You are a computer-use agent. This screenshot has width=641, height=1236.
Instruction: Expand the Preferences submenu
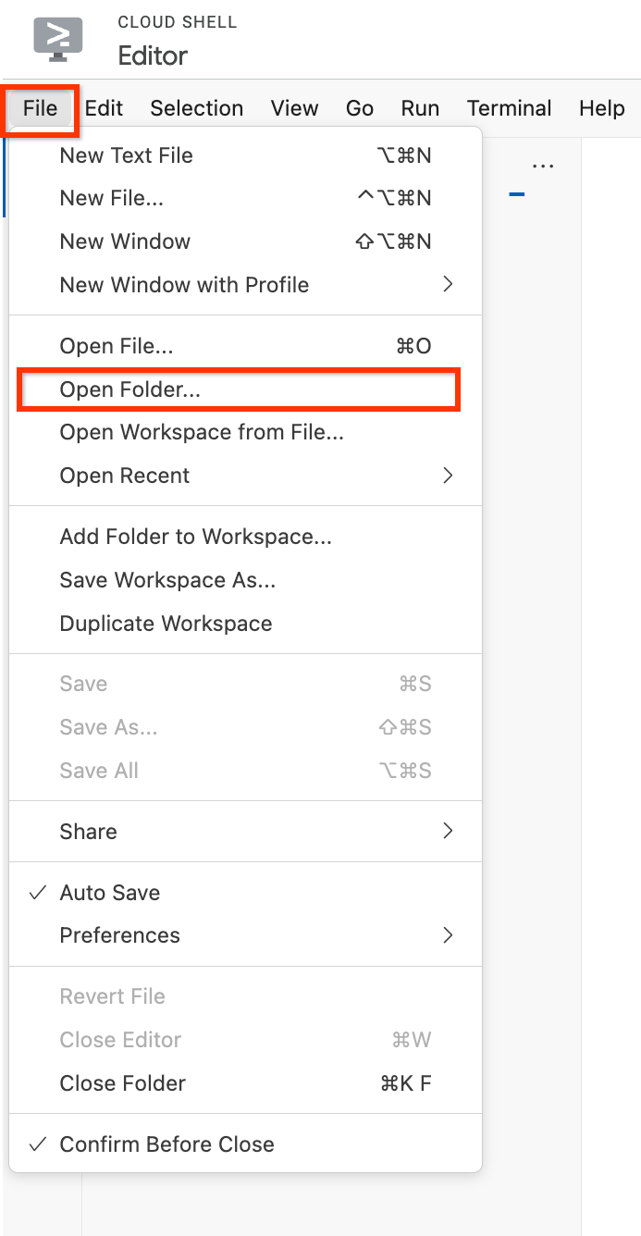119,934
